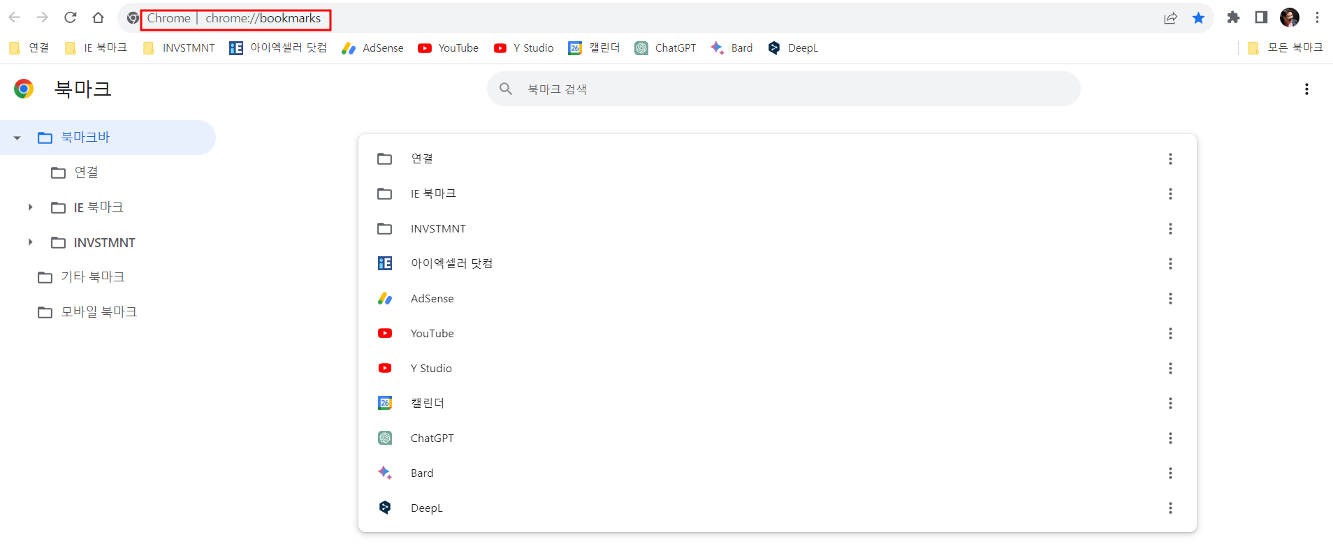Select 캘린더 bookmark row in list
1333x553 pixels.
coord(778,403)
